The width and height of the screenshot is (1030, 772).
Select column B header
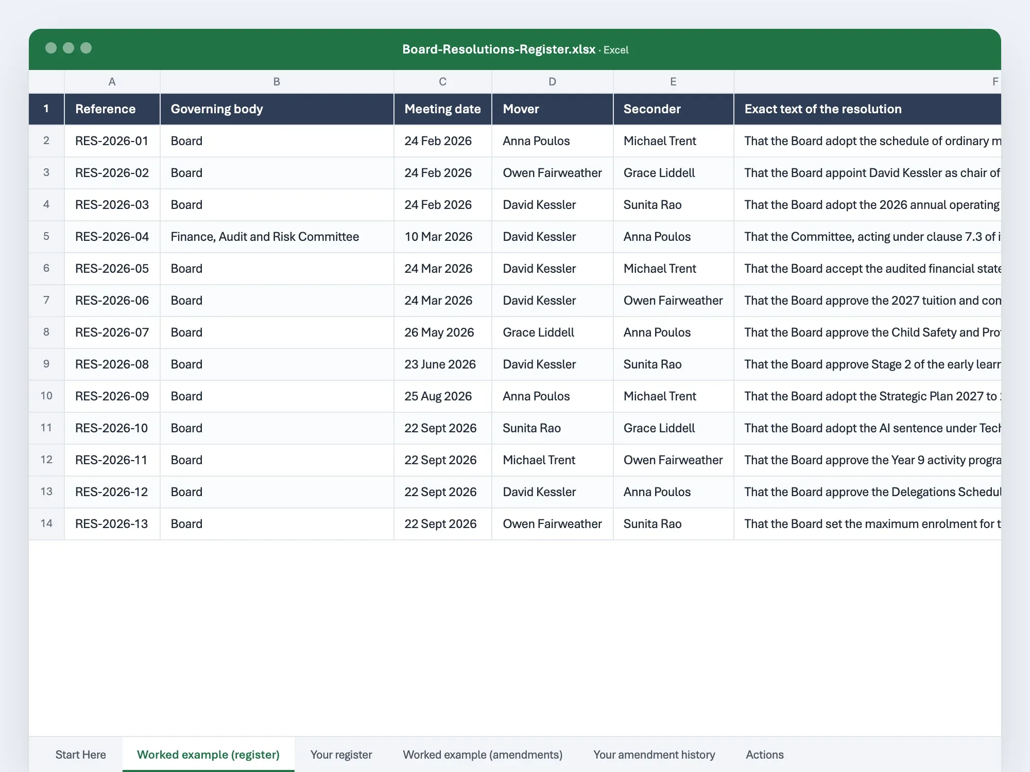point(277,81)
